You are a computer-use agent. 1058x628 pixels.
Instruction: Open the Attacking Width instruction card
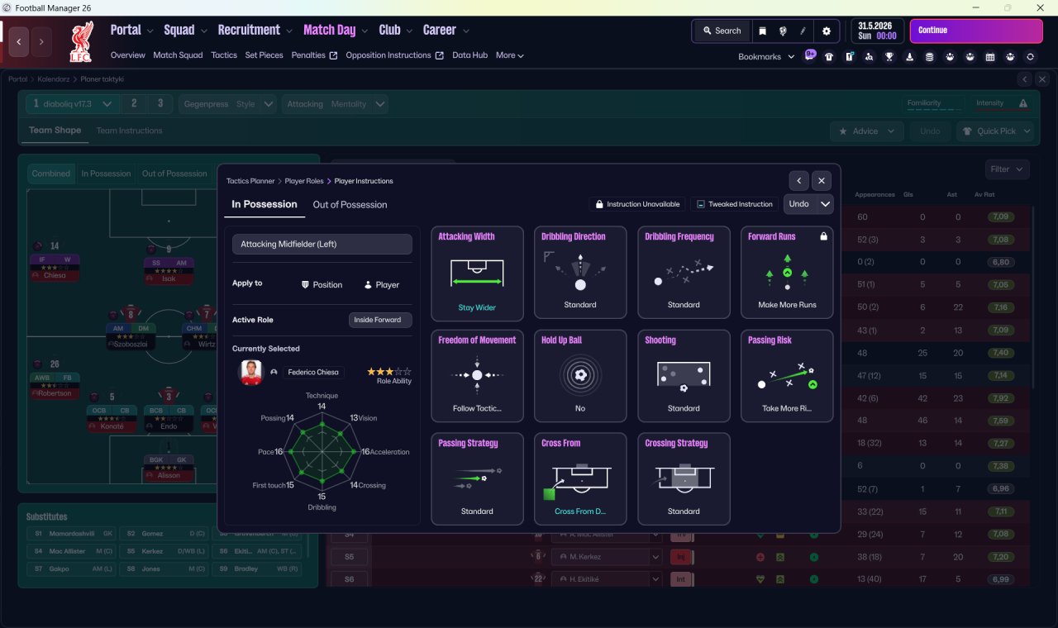477,272
